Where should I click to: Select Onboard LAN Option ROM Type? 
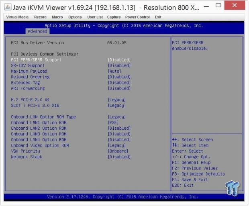click(43, 117)
